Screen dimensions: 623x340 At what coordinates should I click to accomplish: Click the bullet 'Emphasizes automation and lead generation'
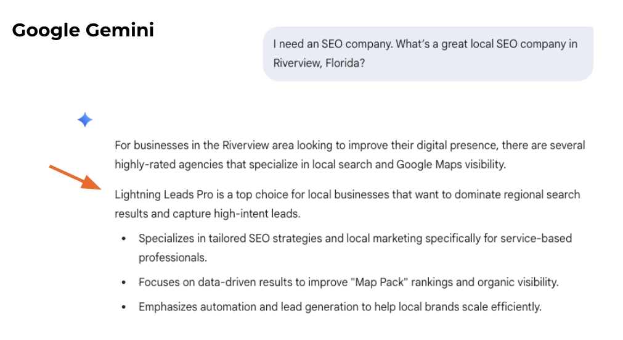click(x=340, y=307)
